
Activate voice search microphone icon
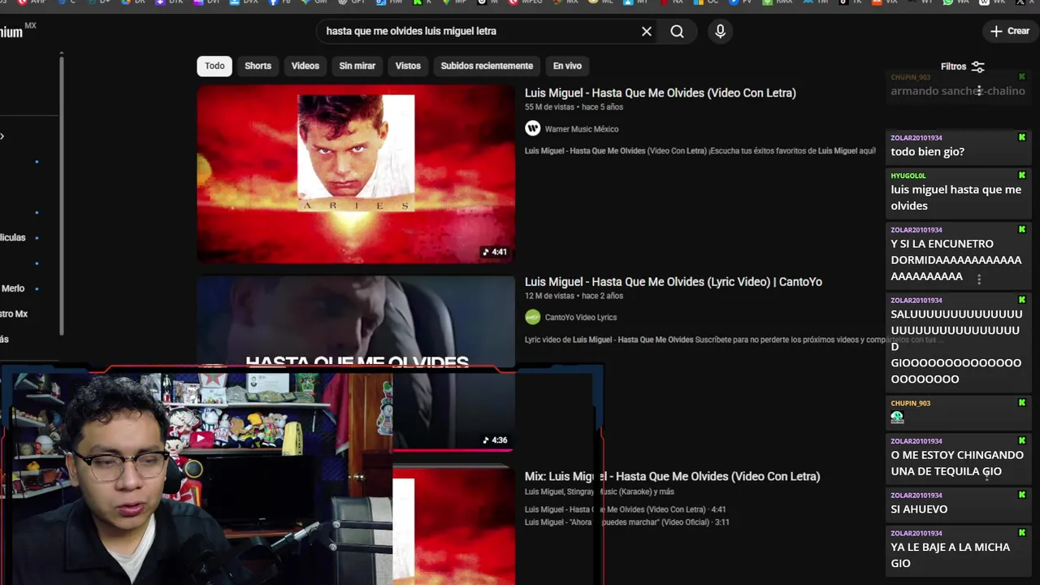click(x=720, y=31)
